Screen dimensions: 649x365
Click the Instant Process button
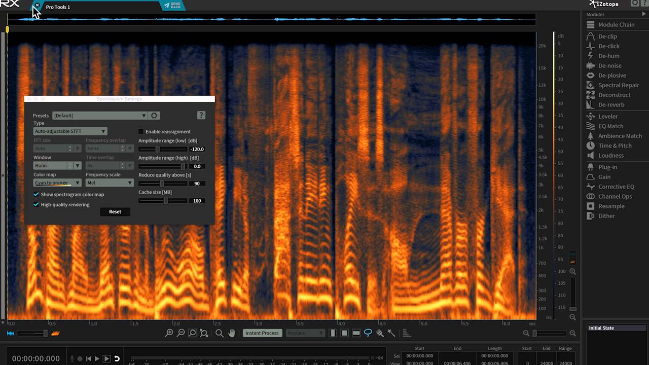[262, 333]
